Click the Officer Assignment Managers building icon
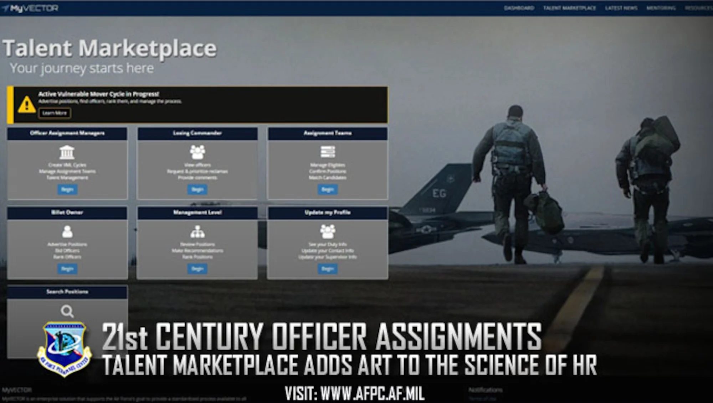 (67, 152)
